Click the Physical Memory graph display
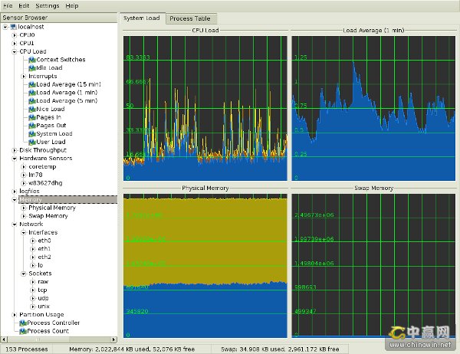This screenshot has height=354, width=460. pyautogui.click(x=205, y=266)
